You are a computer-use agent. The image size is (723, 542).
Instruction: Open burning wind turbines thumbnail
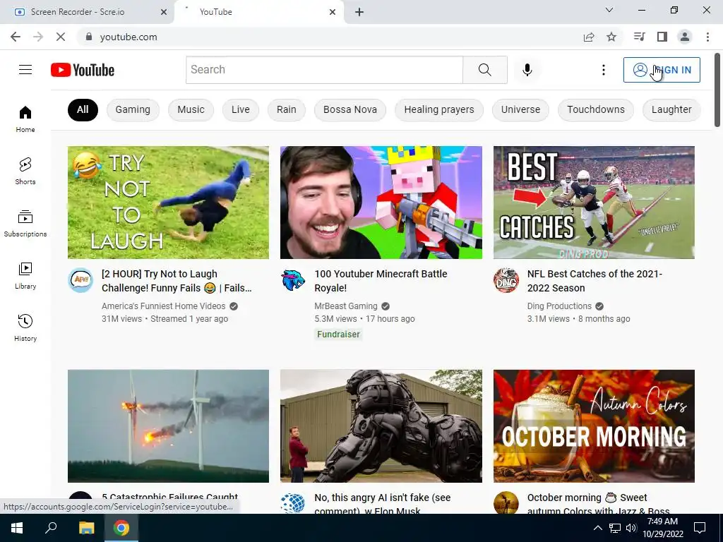point(168,426)
